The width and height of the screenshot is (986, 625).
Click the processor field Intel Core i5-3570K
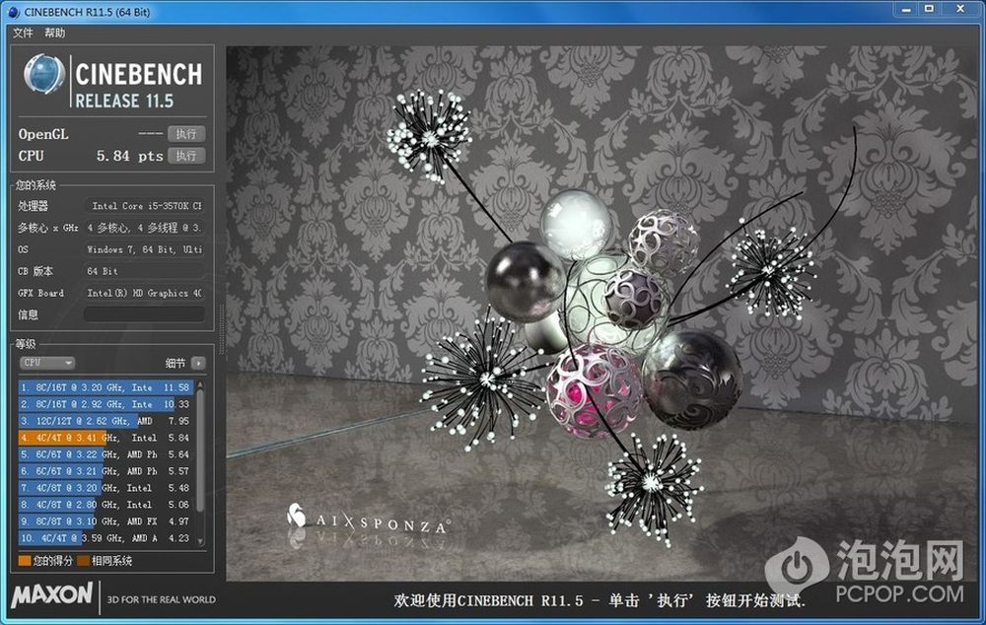144,206
